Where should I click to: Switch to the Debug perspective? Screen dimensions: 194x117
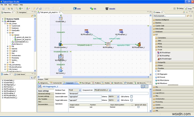(180, 8)
